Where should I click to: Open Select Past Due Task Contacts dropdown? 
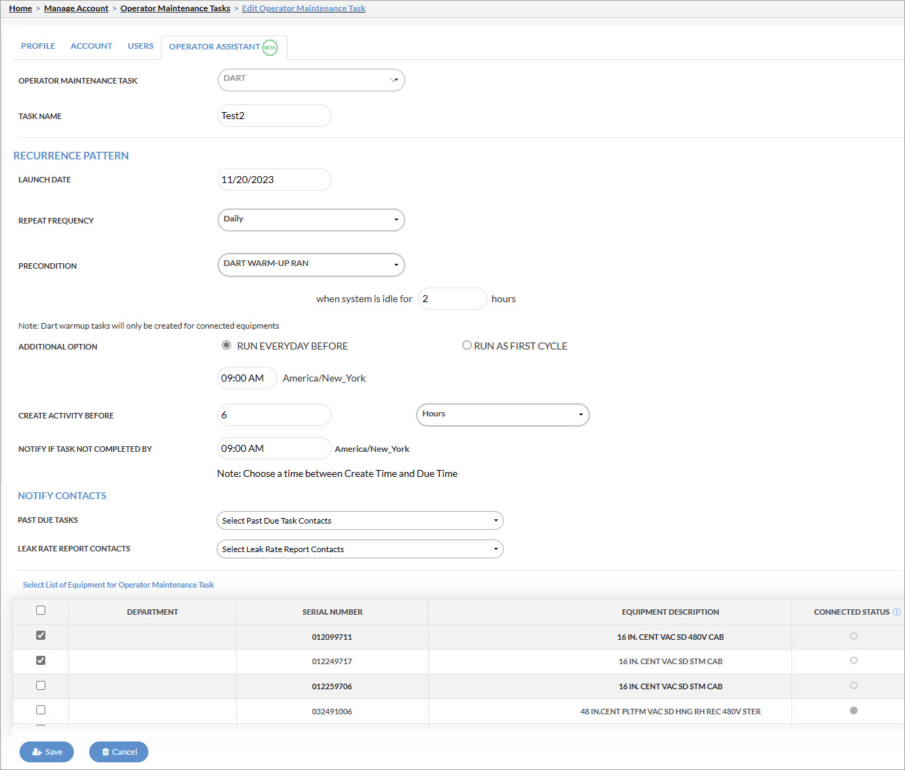point(360,521)
